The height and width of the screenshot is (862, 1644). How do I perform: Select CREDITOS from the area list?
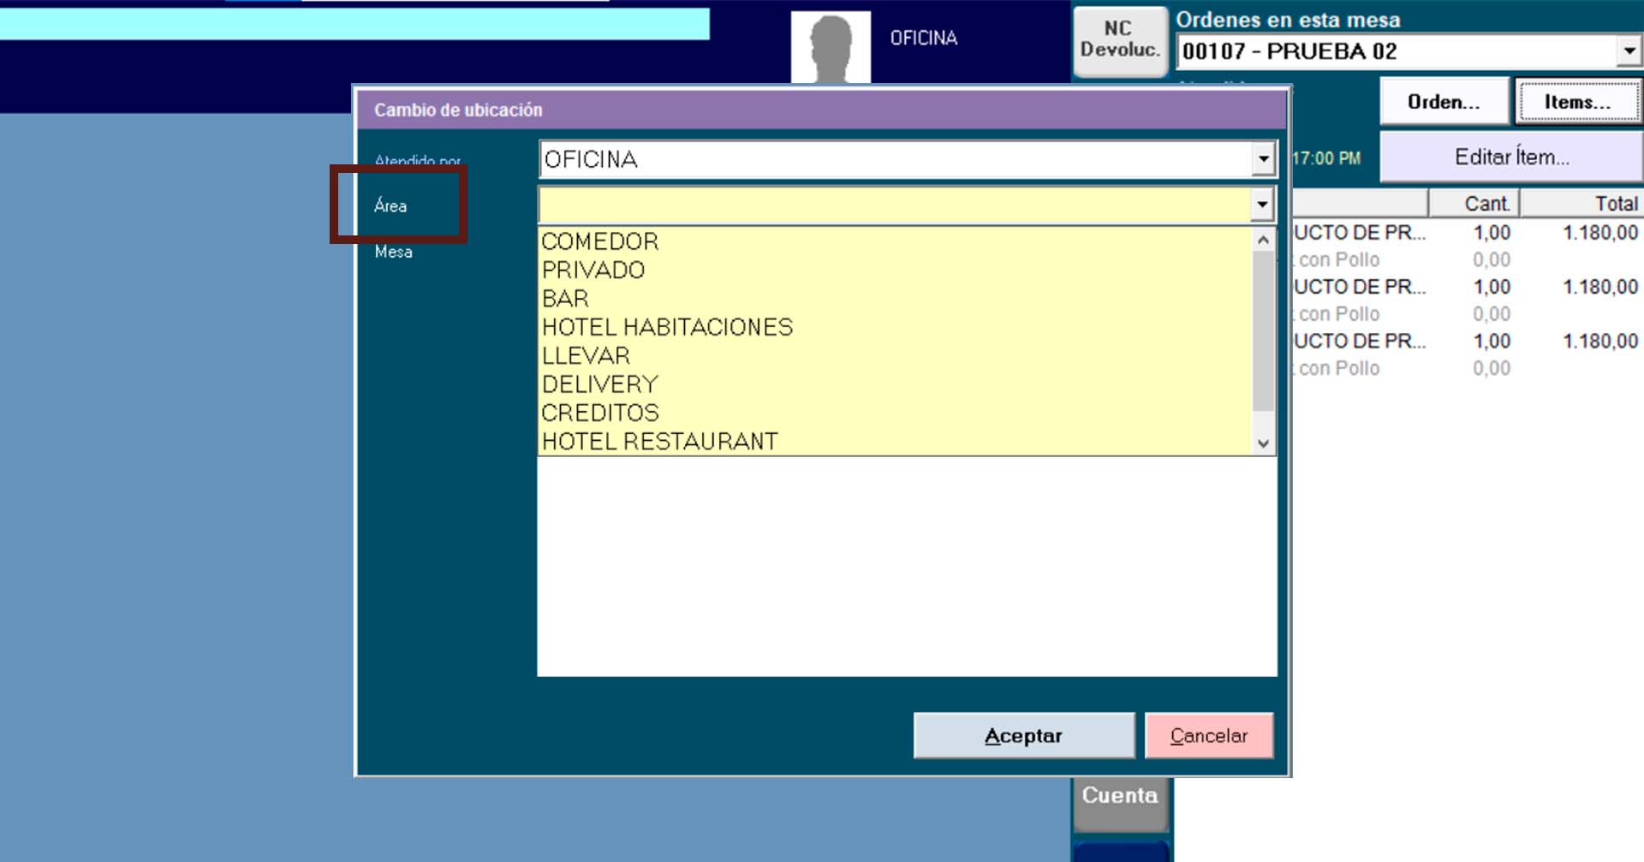600,413
